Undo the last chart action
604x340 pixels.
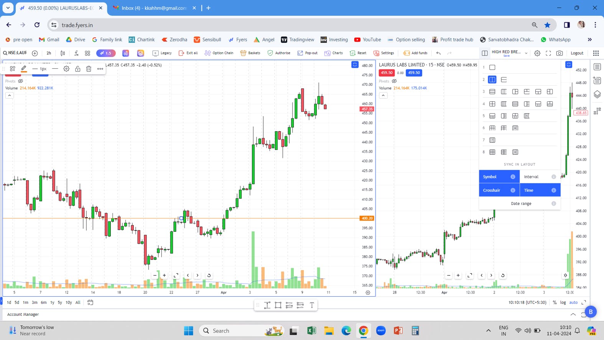[x=438, y=53]
